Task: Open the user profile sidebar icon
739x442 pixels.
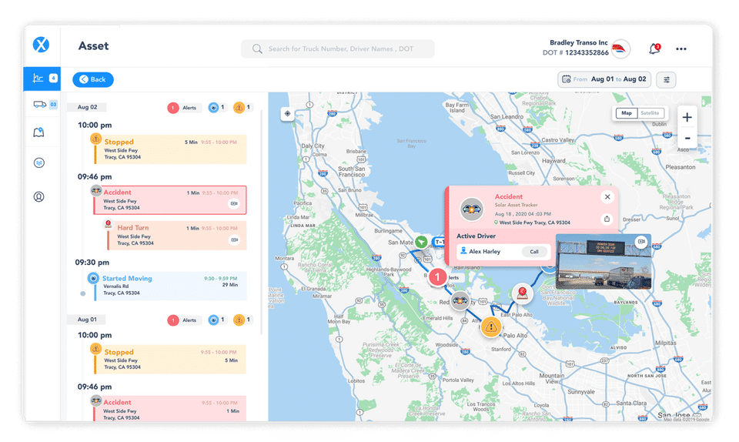Action: (39, 196)
